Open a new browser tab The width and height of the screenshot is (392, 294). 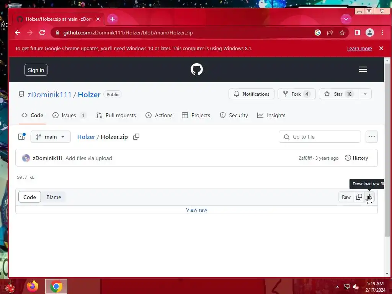pyautogui.click(x=113, y=19)
